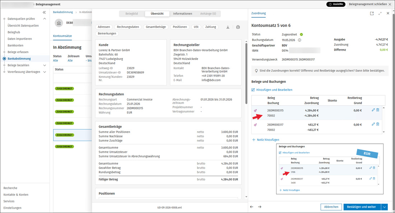
Task: Expand the Vorerfassung übertragen section
Action: [45, 72]
